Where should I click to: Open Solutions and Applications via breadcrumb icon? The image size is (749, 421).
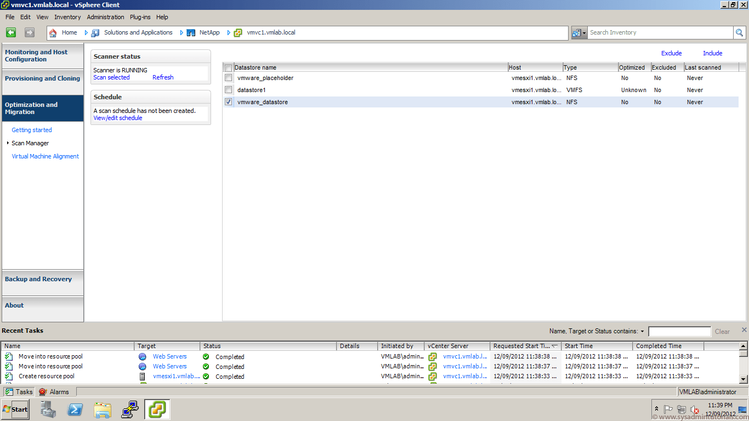pos(94,32)
